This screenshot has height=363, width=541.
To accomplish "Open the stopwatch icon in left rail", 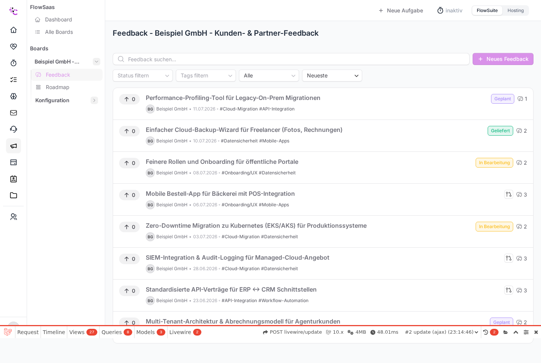I will [x=14, y=63].
